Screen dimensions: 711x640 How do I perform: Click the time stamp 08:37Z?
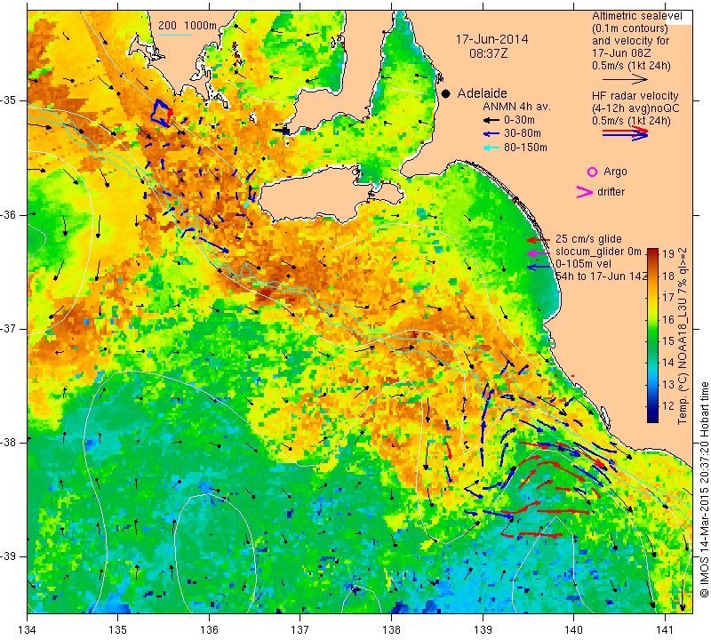coord(488,53)
